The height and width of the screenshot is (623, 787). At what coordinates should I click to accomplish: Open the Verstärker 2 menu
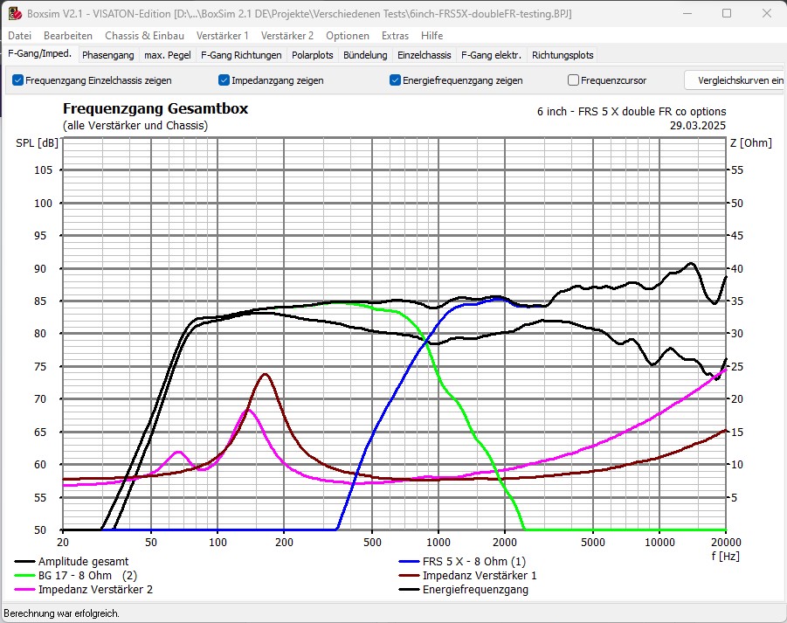click(287, 36)
